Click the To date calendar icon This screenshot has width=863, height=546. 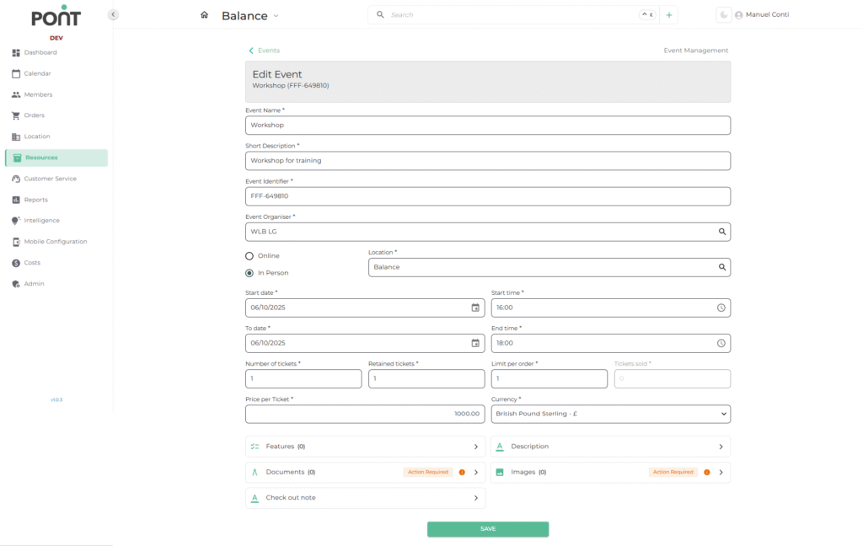click(x=475, y=343)
